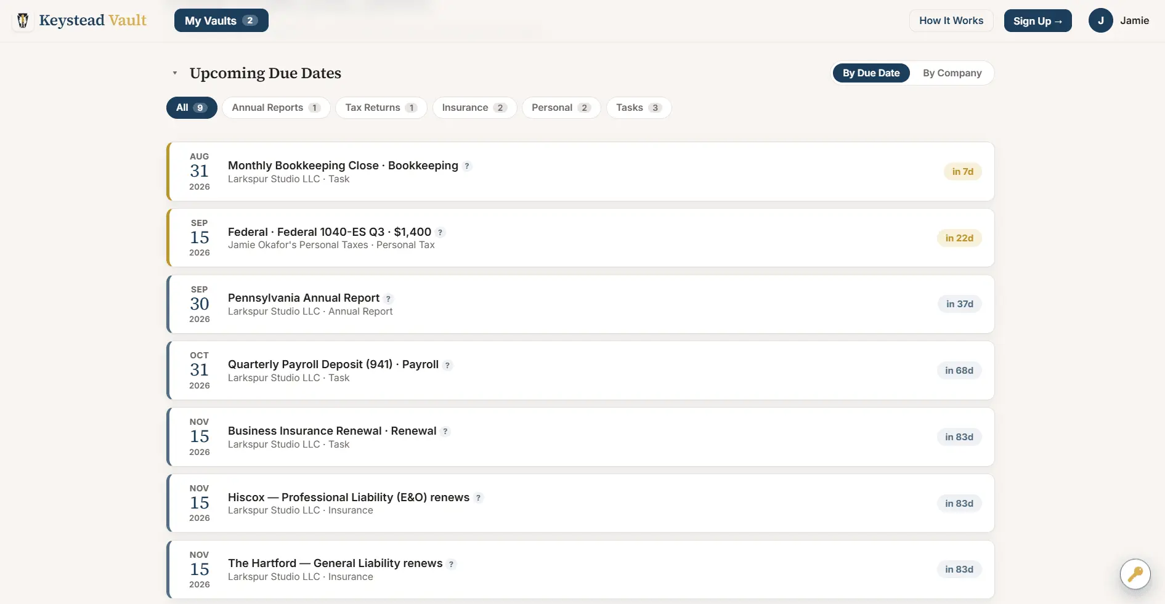Click the Keystead Vault brand name
The image size is (1165, 604).
click(x=92, y=20)
